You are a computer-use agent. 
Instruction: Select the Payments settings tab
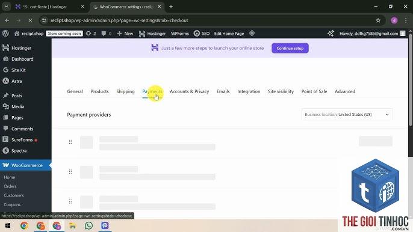pos(152,91)
